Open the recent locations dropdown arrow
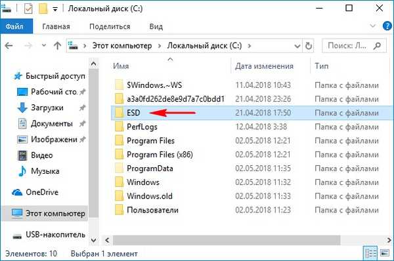This screenshot has height=261, width=394. [x=44, y=45]
